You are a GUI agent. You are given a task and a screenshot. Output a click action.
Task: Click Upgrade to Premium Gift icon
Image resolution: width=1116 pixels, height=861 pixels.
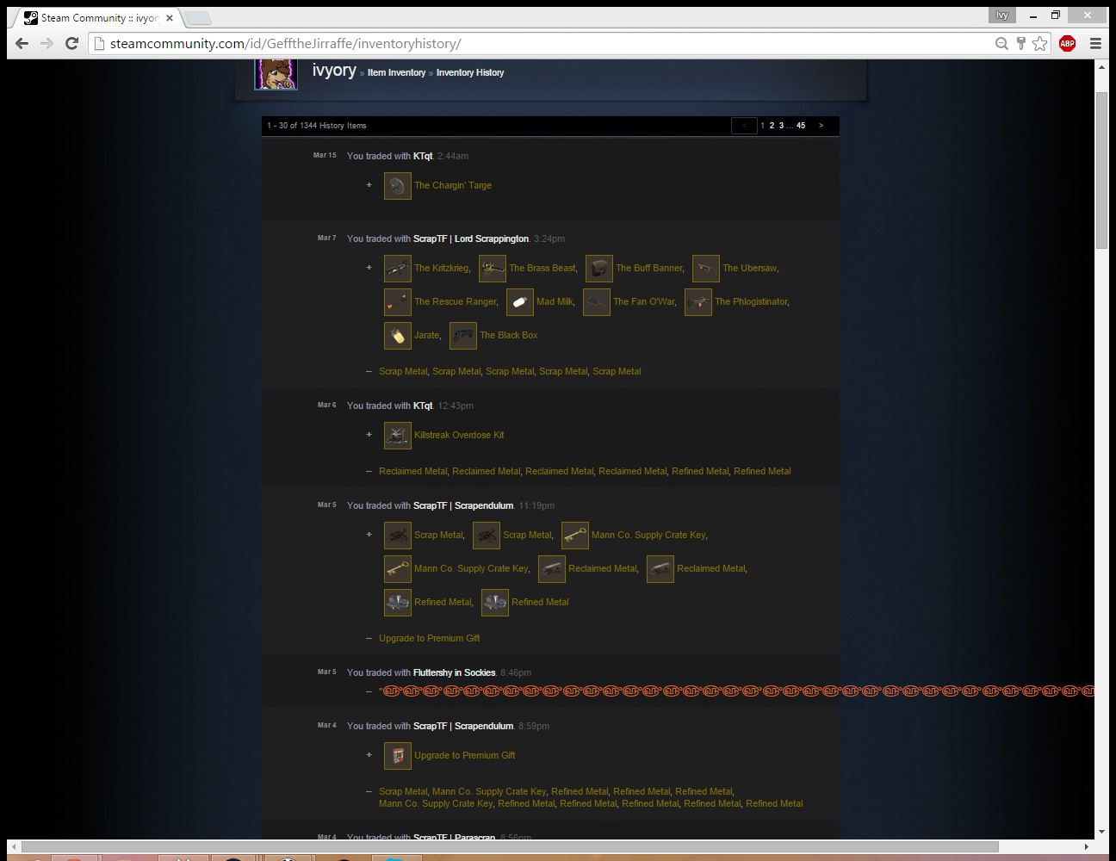[397, 756]
